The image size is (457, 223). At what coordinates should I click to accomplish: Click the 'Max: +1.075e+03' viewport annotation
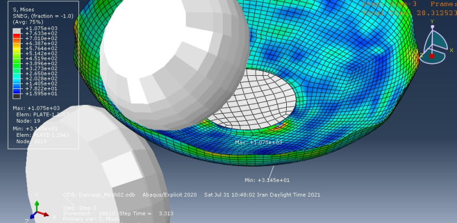pos(259,143)
